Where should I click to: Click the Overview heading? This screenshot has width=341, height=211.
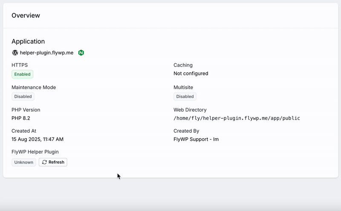point(26,15)
